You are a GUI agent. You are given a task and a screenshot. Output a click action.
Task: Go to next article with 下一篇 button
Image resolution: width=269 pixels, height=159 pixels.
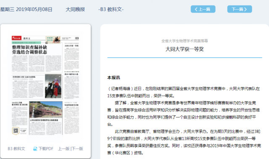click(240, 9)
